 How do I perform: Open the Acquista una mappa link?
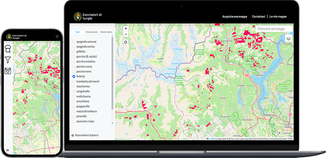[x=234, y=17]
